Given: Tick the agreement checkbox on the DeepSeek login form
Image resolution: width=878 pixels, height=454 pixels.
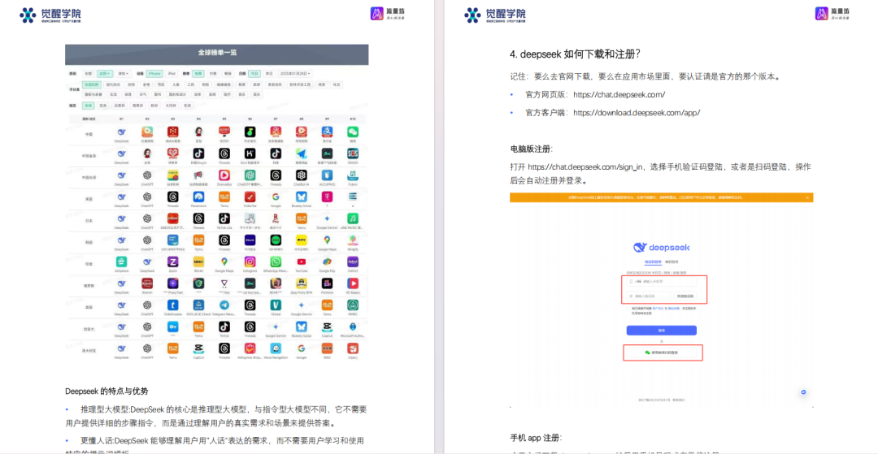Looking at the screenshot, I should point(628,309).
